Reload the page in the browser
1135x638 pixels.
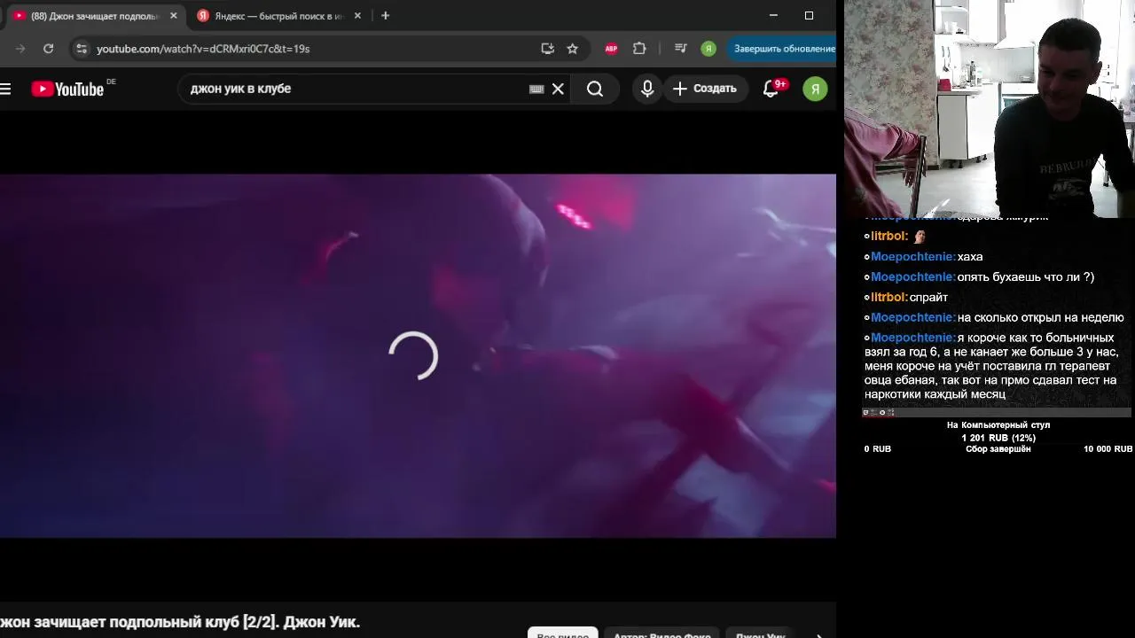tap(49, 49)
